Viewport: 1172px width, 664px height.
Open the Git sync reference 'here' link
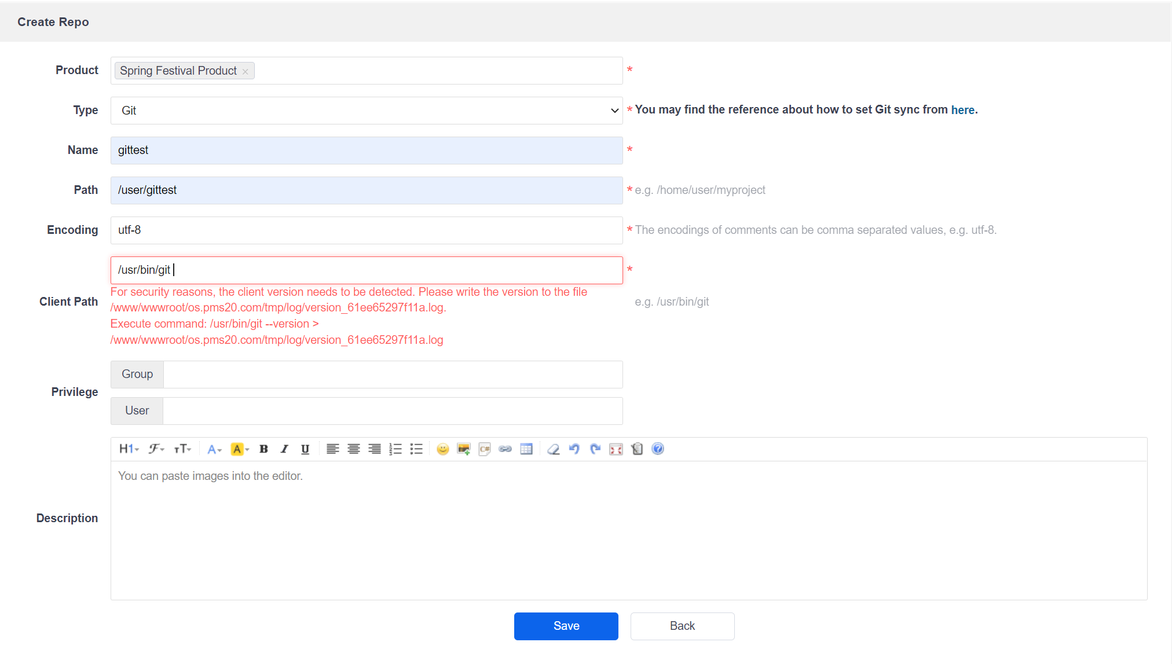962,110
